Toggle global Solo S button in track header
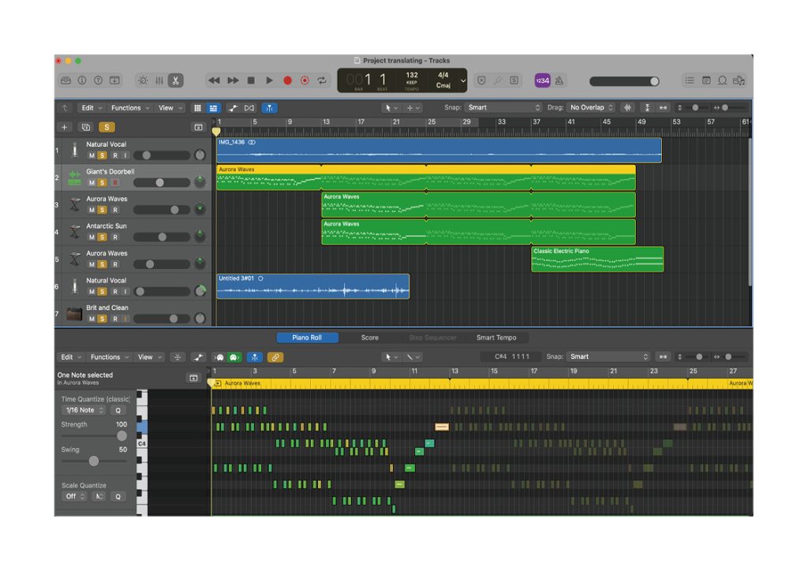The height and width of the screenshot is (571, 808). click(x=107, y=127)
